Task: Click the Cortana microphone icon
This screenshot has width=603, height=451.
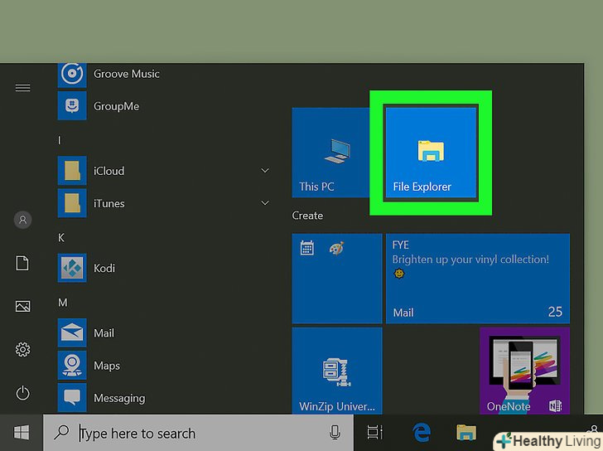Action: 335,433
